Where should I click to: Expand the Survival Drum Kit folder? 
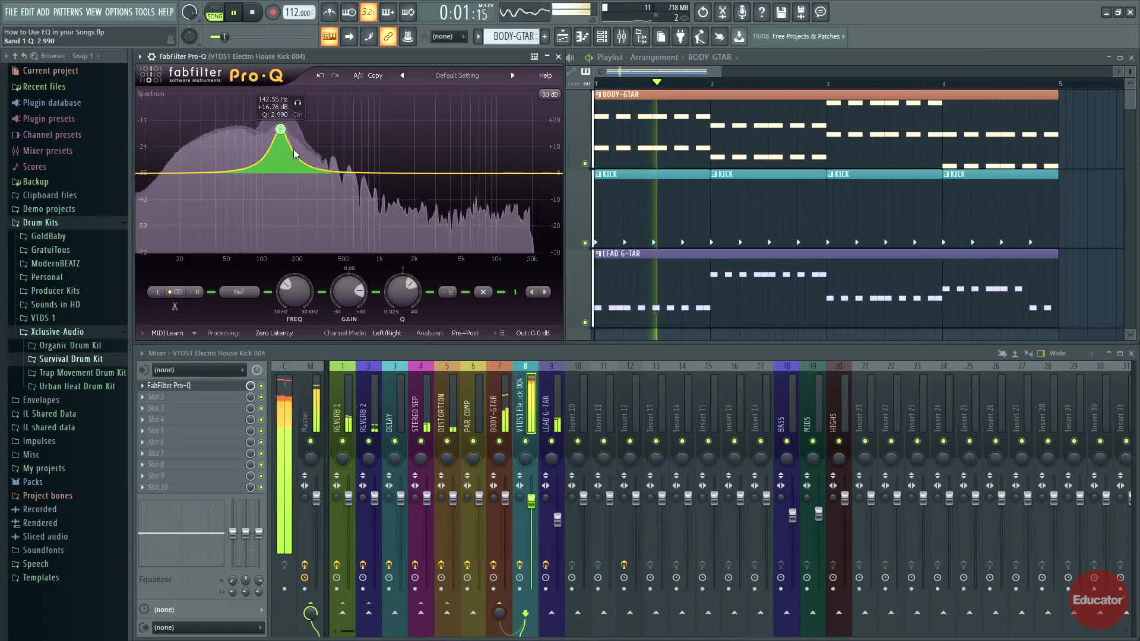tap(71, 359)
